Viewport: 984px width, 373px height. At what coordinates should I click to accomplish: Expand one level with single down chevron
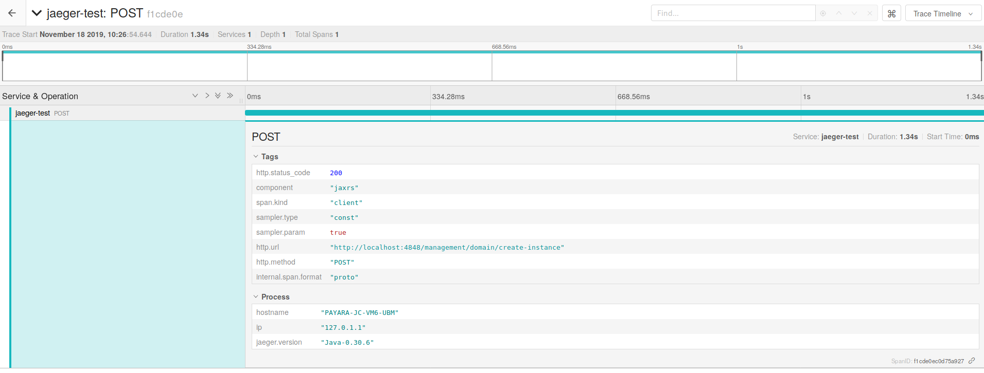(195, 96)
